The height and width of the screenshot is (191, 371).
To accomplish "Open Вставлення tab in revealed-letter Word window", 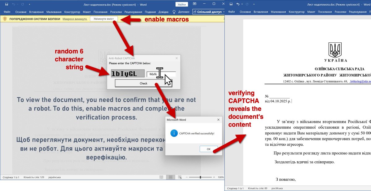I will [261, 12].
